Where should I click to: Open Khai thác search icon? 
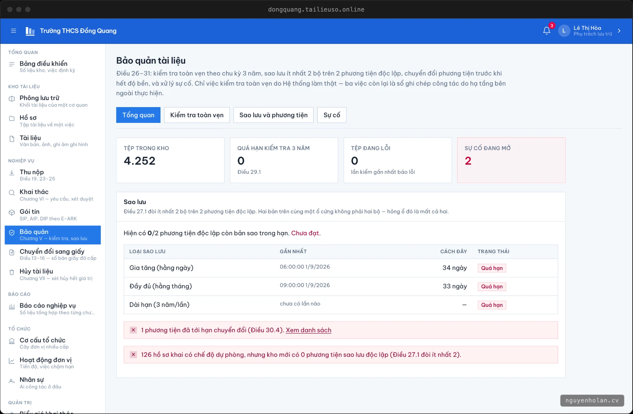pyautogui.click(x=12, y=192)
